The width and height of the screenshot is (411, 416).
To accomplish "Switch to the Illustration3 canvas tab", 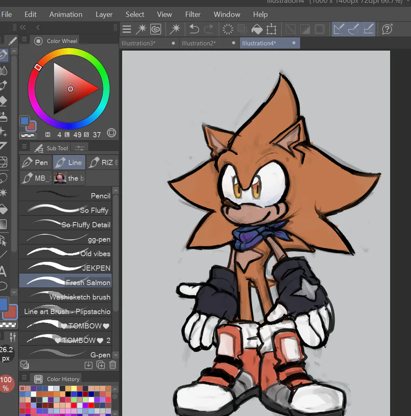I will point(148,43).
